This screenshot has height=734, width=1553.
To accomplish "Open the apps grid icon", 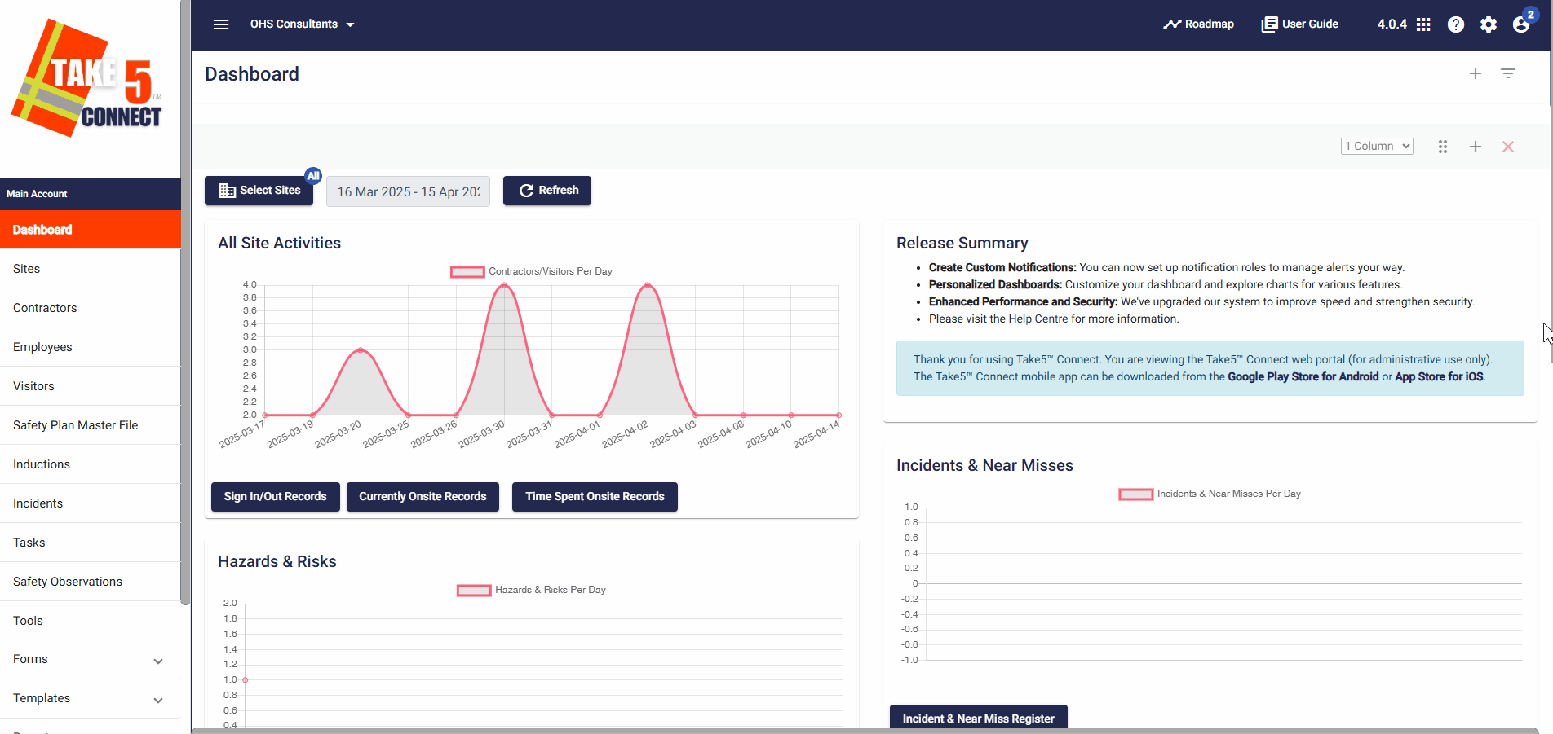I will point(1423,24).
